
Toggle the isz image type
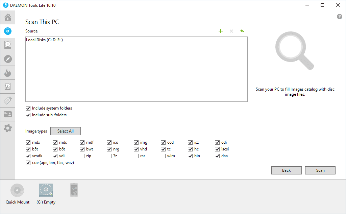pyautogui.click(x=190, y=142)
